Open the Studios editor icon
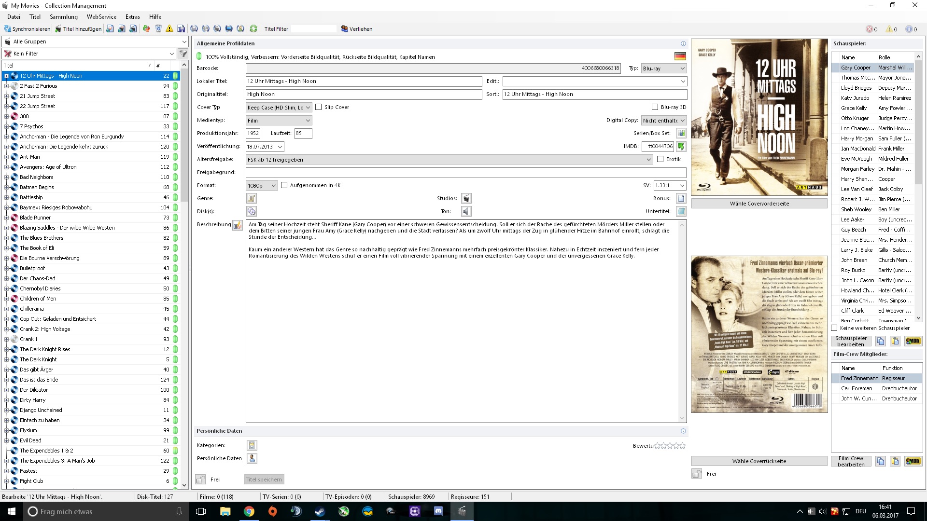The height and width of the screenshot is (521, 927). click(x=466, y=198)
